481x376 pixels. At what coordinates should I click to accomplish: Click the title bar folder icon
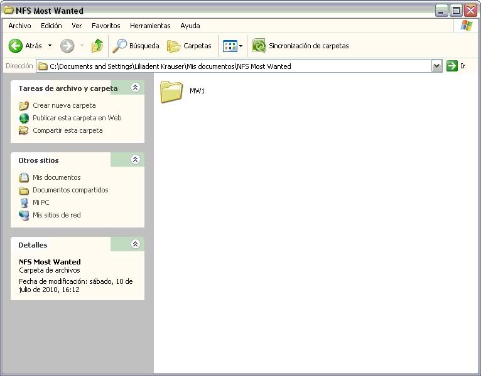(x=9, y=10)
